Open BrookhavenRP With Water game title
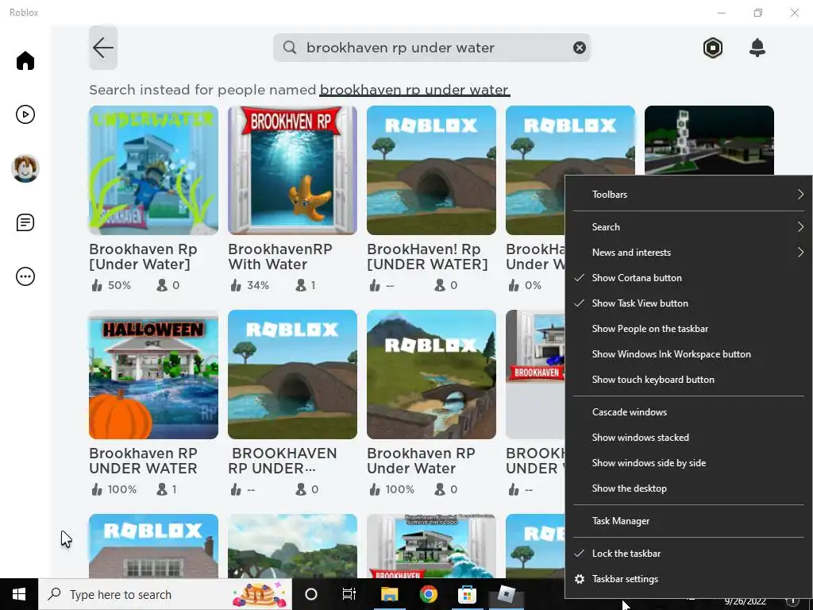The height and width of the screenshot is (610, 813). coord(280,257)
